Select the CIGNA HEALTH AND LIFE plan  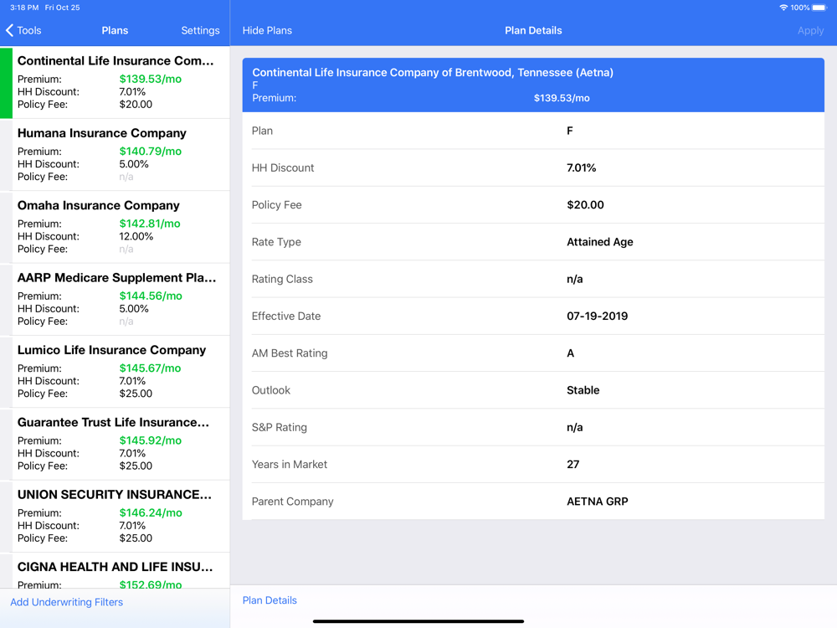click(x=115, y=571)
